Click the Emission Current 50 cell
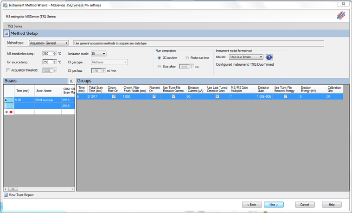The height and width of the screenshot is (213, 352). [x=196, y=97]
